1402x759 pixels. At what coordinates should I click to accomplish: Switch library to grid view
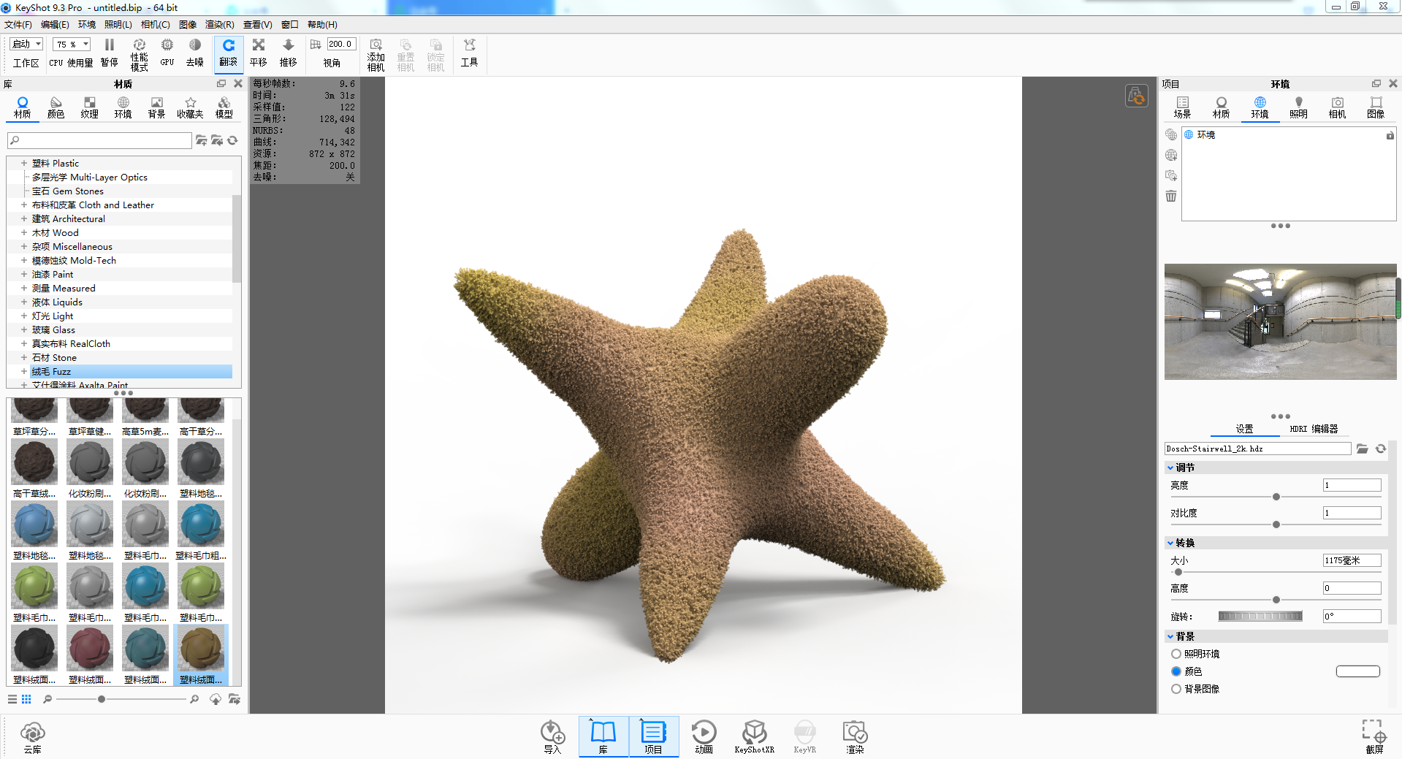(x=26, y=699)
